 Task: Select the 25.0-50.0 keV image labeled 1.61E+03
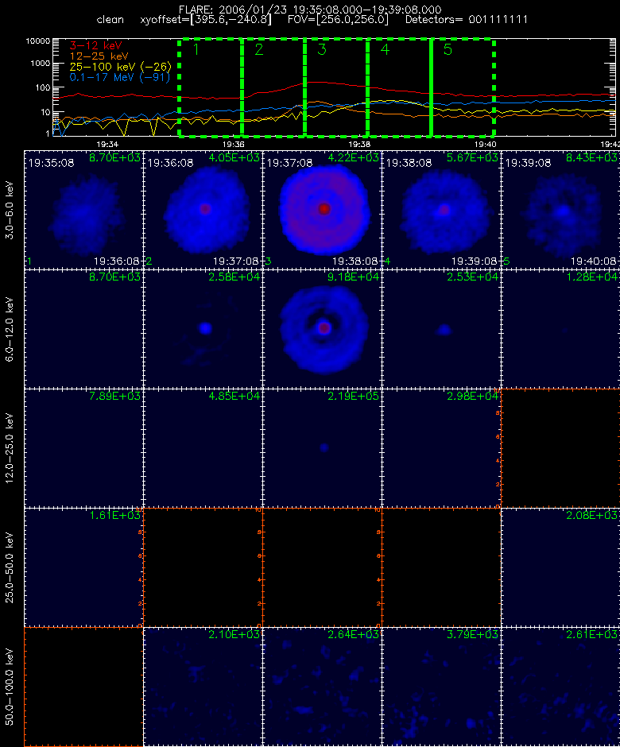click(x=84, y=567)
